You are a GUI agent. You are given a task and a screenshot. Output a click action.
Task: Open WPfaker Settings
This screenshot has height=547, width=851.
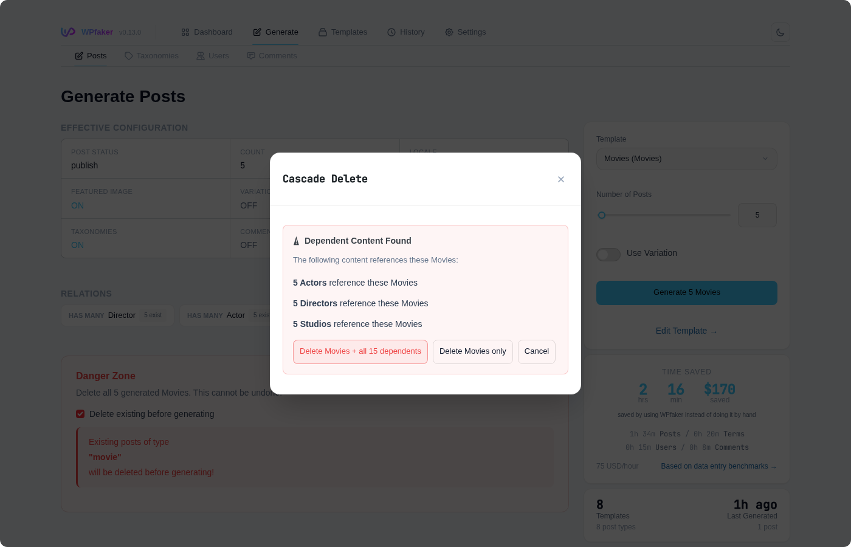click(465, 32)
